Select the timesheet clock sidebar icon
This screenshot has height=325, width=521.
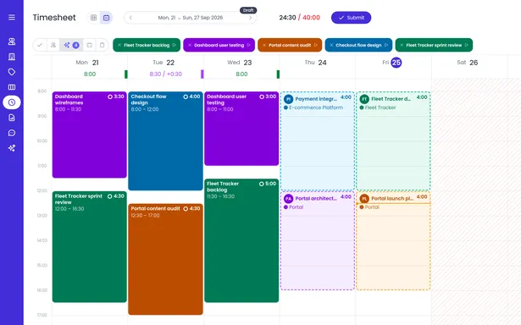coord(12,102)
